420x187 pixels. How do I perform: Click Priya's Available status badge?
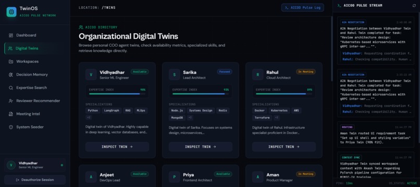223,174
